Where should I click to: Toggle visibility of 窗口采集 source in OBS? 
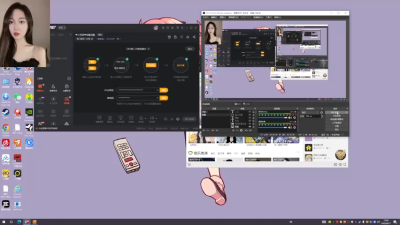(x=249, y=115)
